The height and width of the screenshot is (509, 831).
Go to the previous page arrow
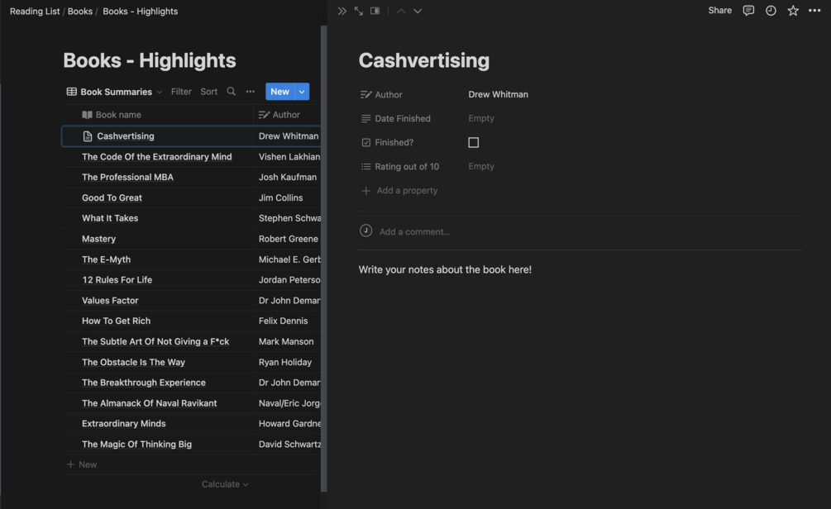point(401,11)
